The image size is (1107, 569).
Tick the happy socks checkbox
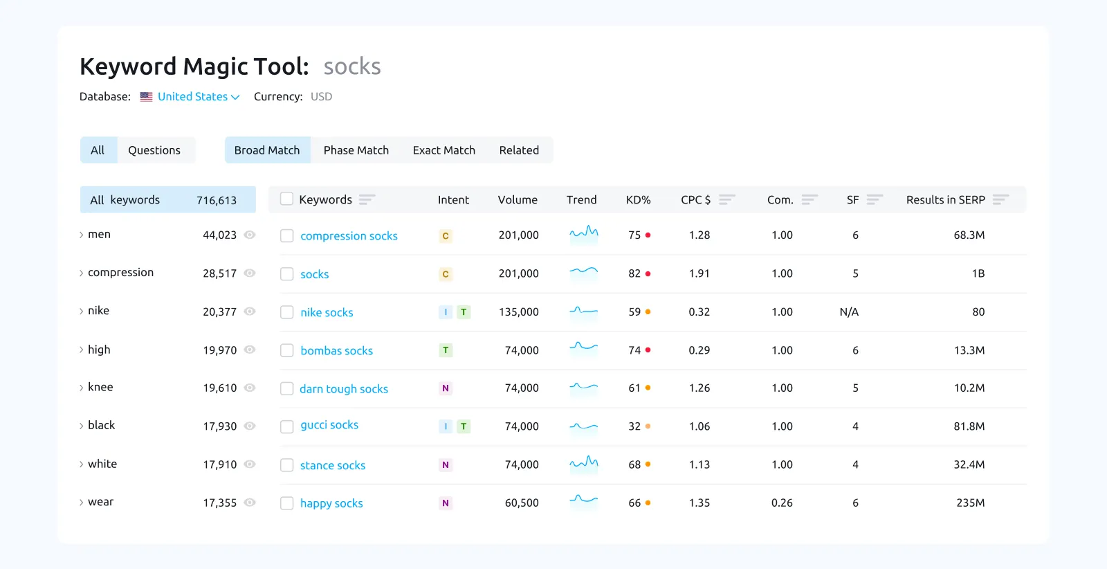click(286, 503)
